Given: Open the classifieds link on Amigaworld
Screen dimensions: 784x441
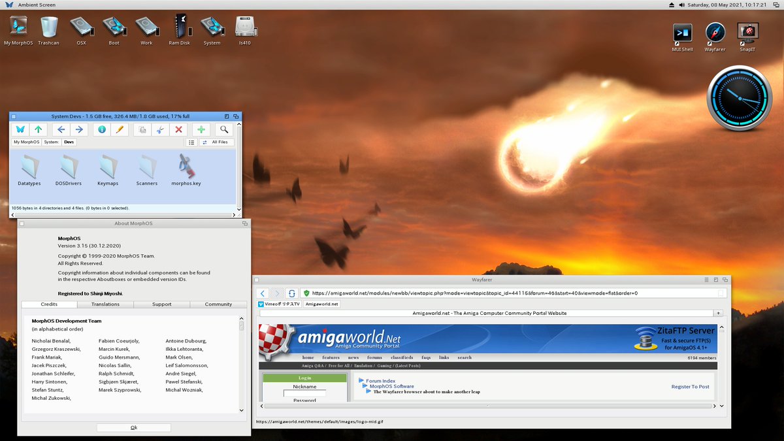Looking at the screenshot, I should point(402,357).
